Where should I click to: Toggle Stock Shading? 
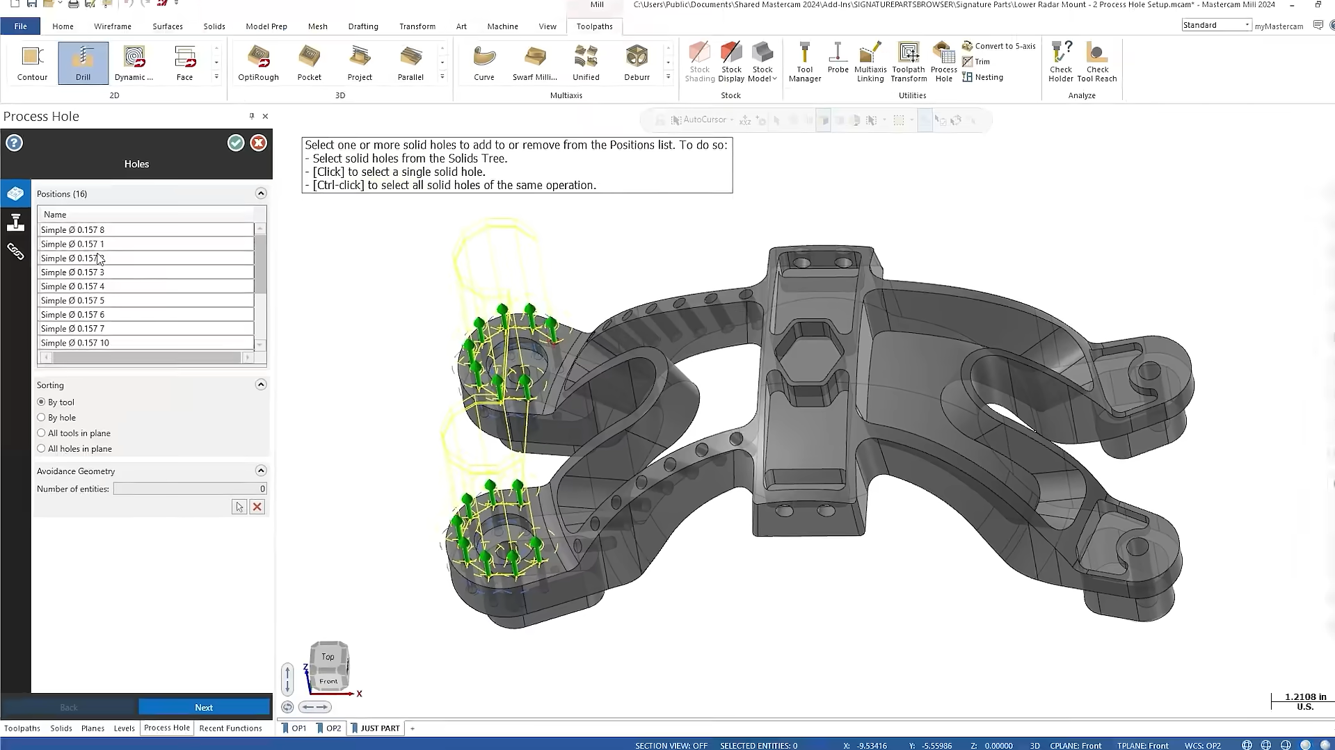point(699,63)
